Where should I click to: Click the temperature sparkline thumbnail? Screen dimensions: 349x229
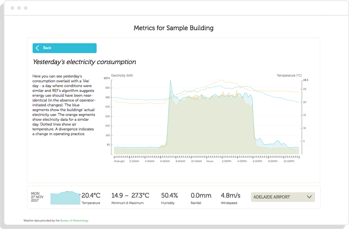[x=65, y=198]
